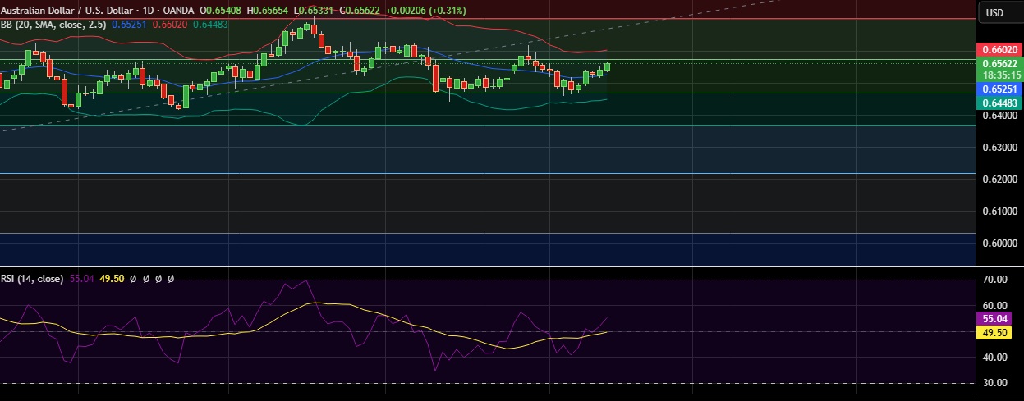Image resolution: width=1024 pixels, height=401 pixels.
Task: Click the 30.00 level on the RSI axis
Action: pos(994,383)
